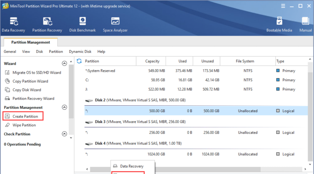The image size is (314, 174).
Task: Select the 1024.00 GB unallocated partition
Action: point(196,154)
